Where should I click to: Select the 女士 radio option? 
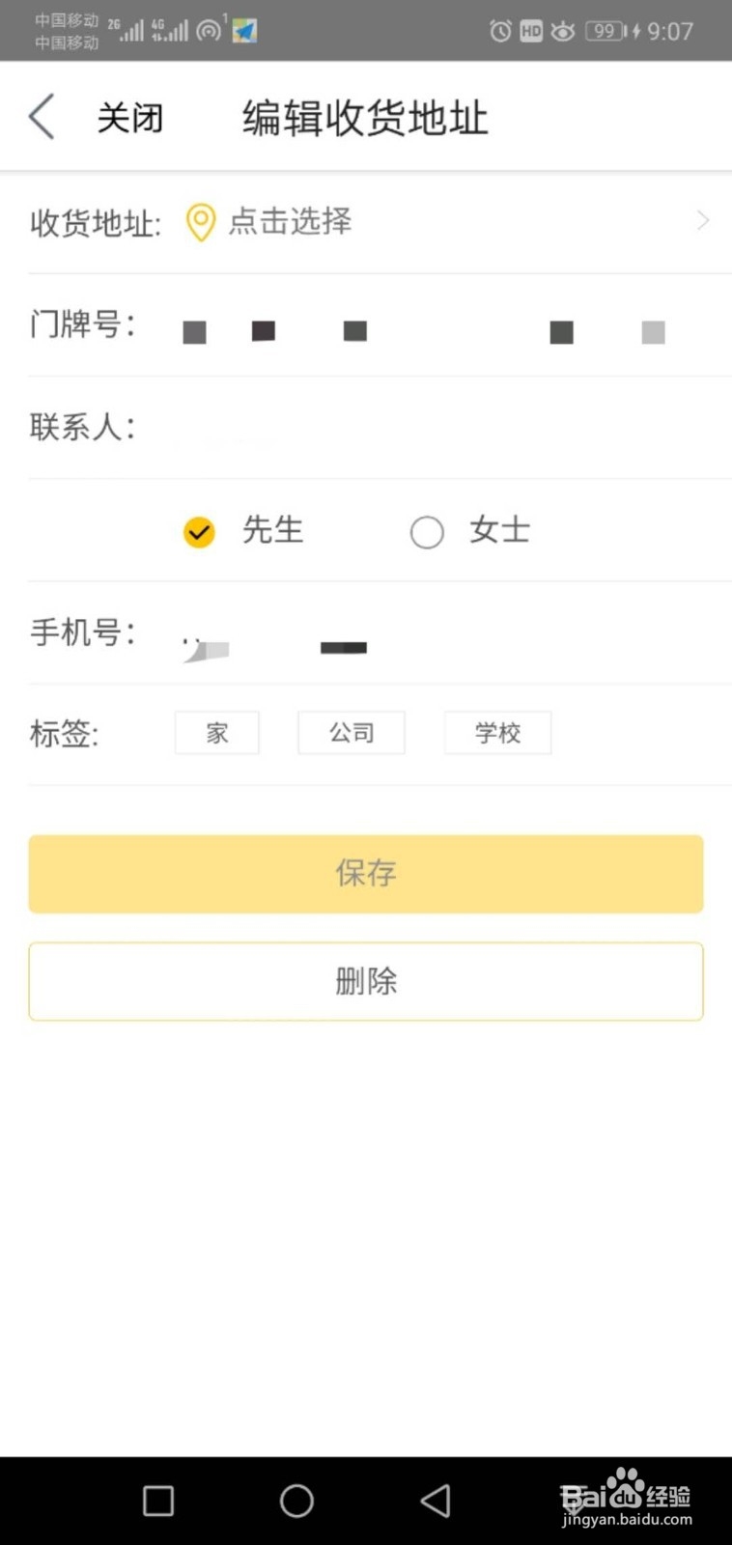click(427, 532)
